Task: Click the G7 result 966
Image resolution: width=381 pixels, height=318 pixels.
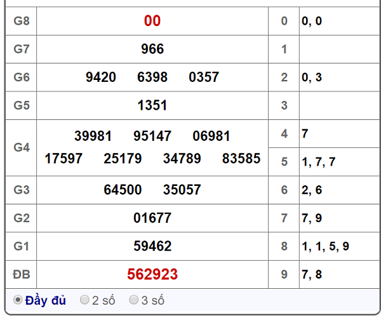Action: [152, 49]
